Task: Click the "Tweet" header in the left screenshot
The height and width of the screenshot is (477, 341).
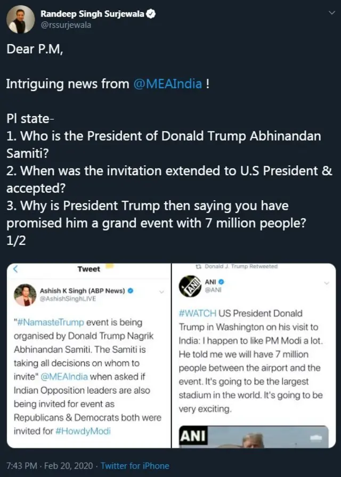Action: 88,269
